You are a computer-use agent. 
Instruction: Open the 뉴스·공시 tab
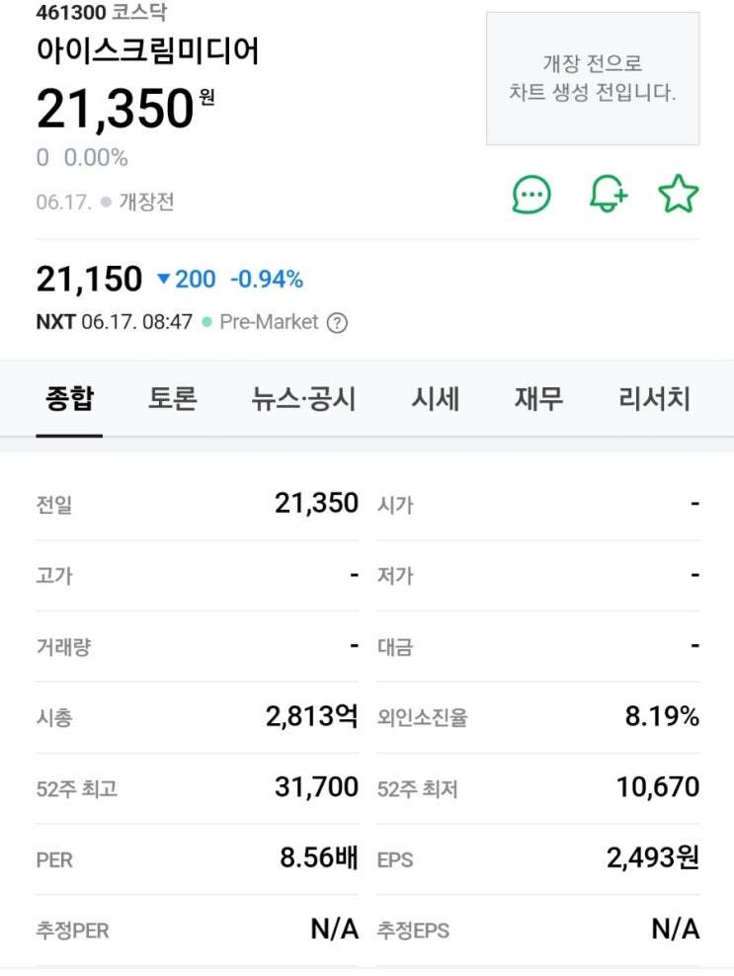click(303, 399)
